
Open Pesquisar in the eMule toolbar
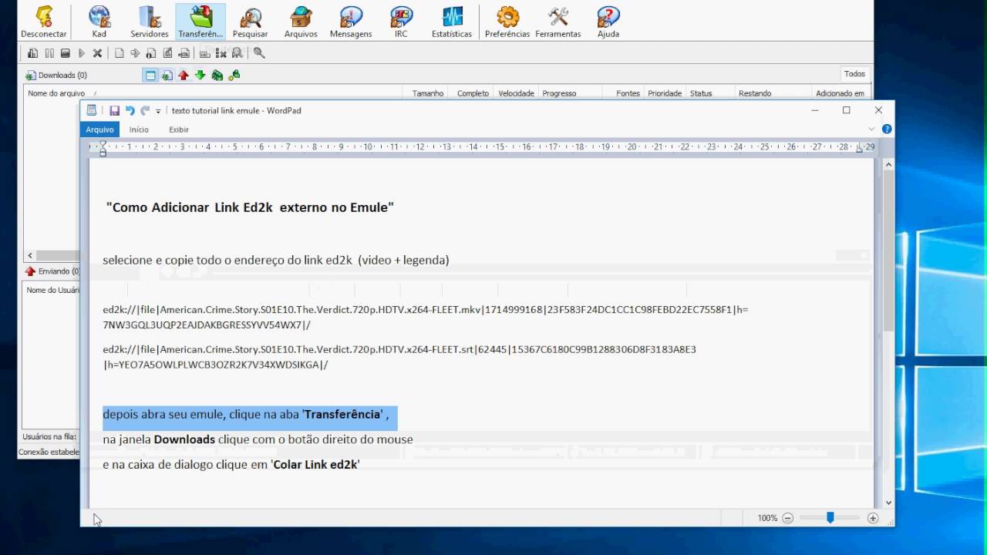(250, 22)
